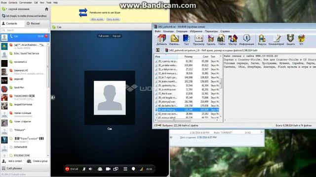The image size is (316, 177).
Task: Select Echo / Sound Test Service contact
Action: click(24, 55)
